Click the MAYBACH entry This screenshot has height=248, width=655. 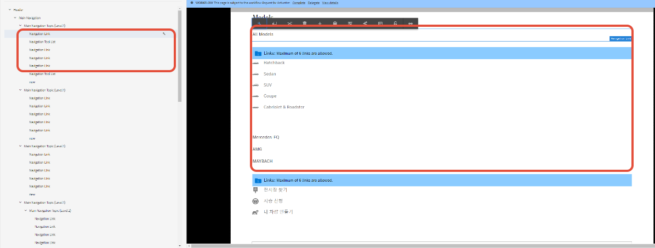[263, 161]
